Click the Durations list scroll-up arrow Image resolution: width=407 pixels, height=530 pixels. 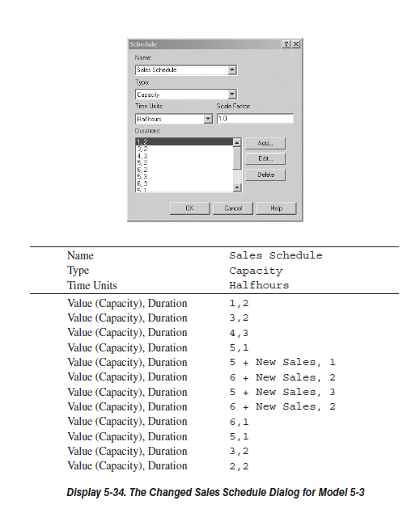(237, 142)
